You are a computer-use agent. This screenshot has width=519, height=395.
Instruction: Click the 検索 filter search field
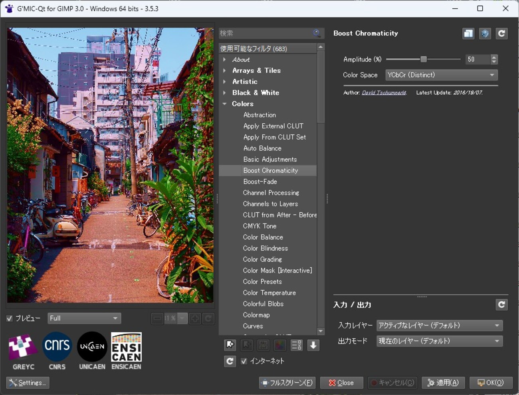pos(265,34)
